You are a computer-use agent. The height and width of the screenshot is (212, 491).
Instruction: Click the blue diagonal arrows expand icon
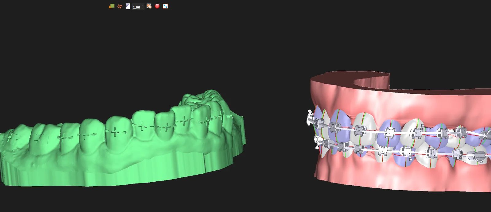165,6
